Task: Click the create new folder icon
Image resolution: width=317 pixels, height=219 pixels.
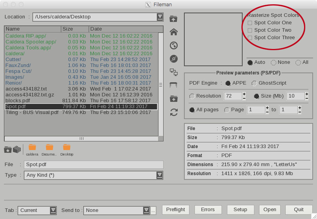Action: (174, 99)
